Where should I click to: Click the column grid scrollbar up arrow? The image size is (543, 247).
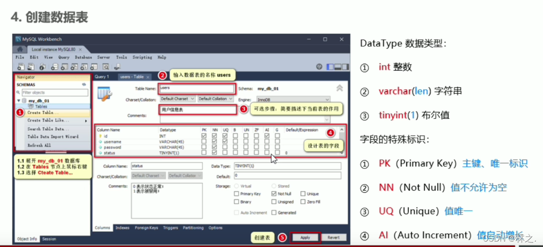click(341, 130)
